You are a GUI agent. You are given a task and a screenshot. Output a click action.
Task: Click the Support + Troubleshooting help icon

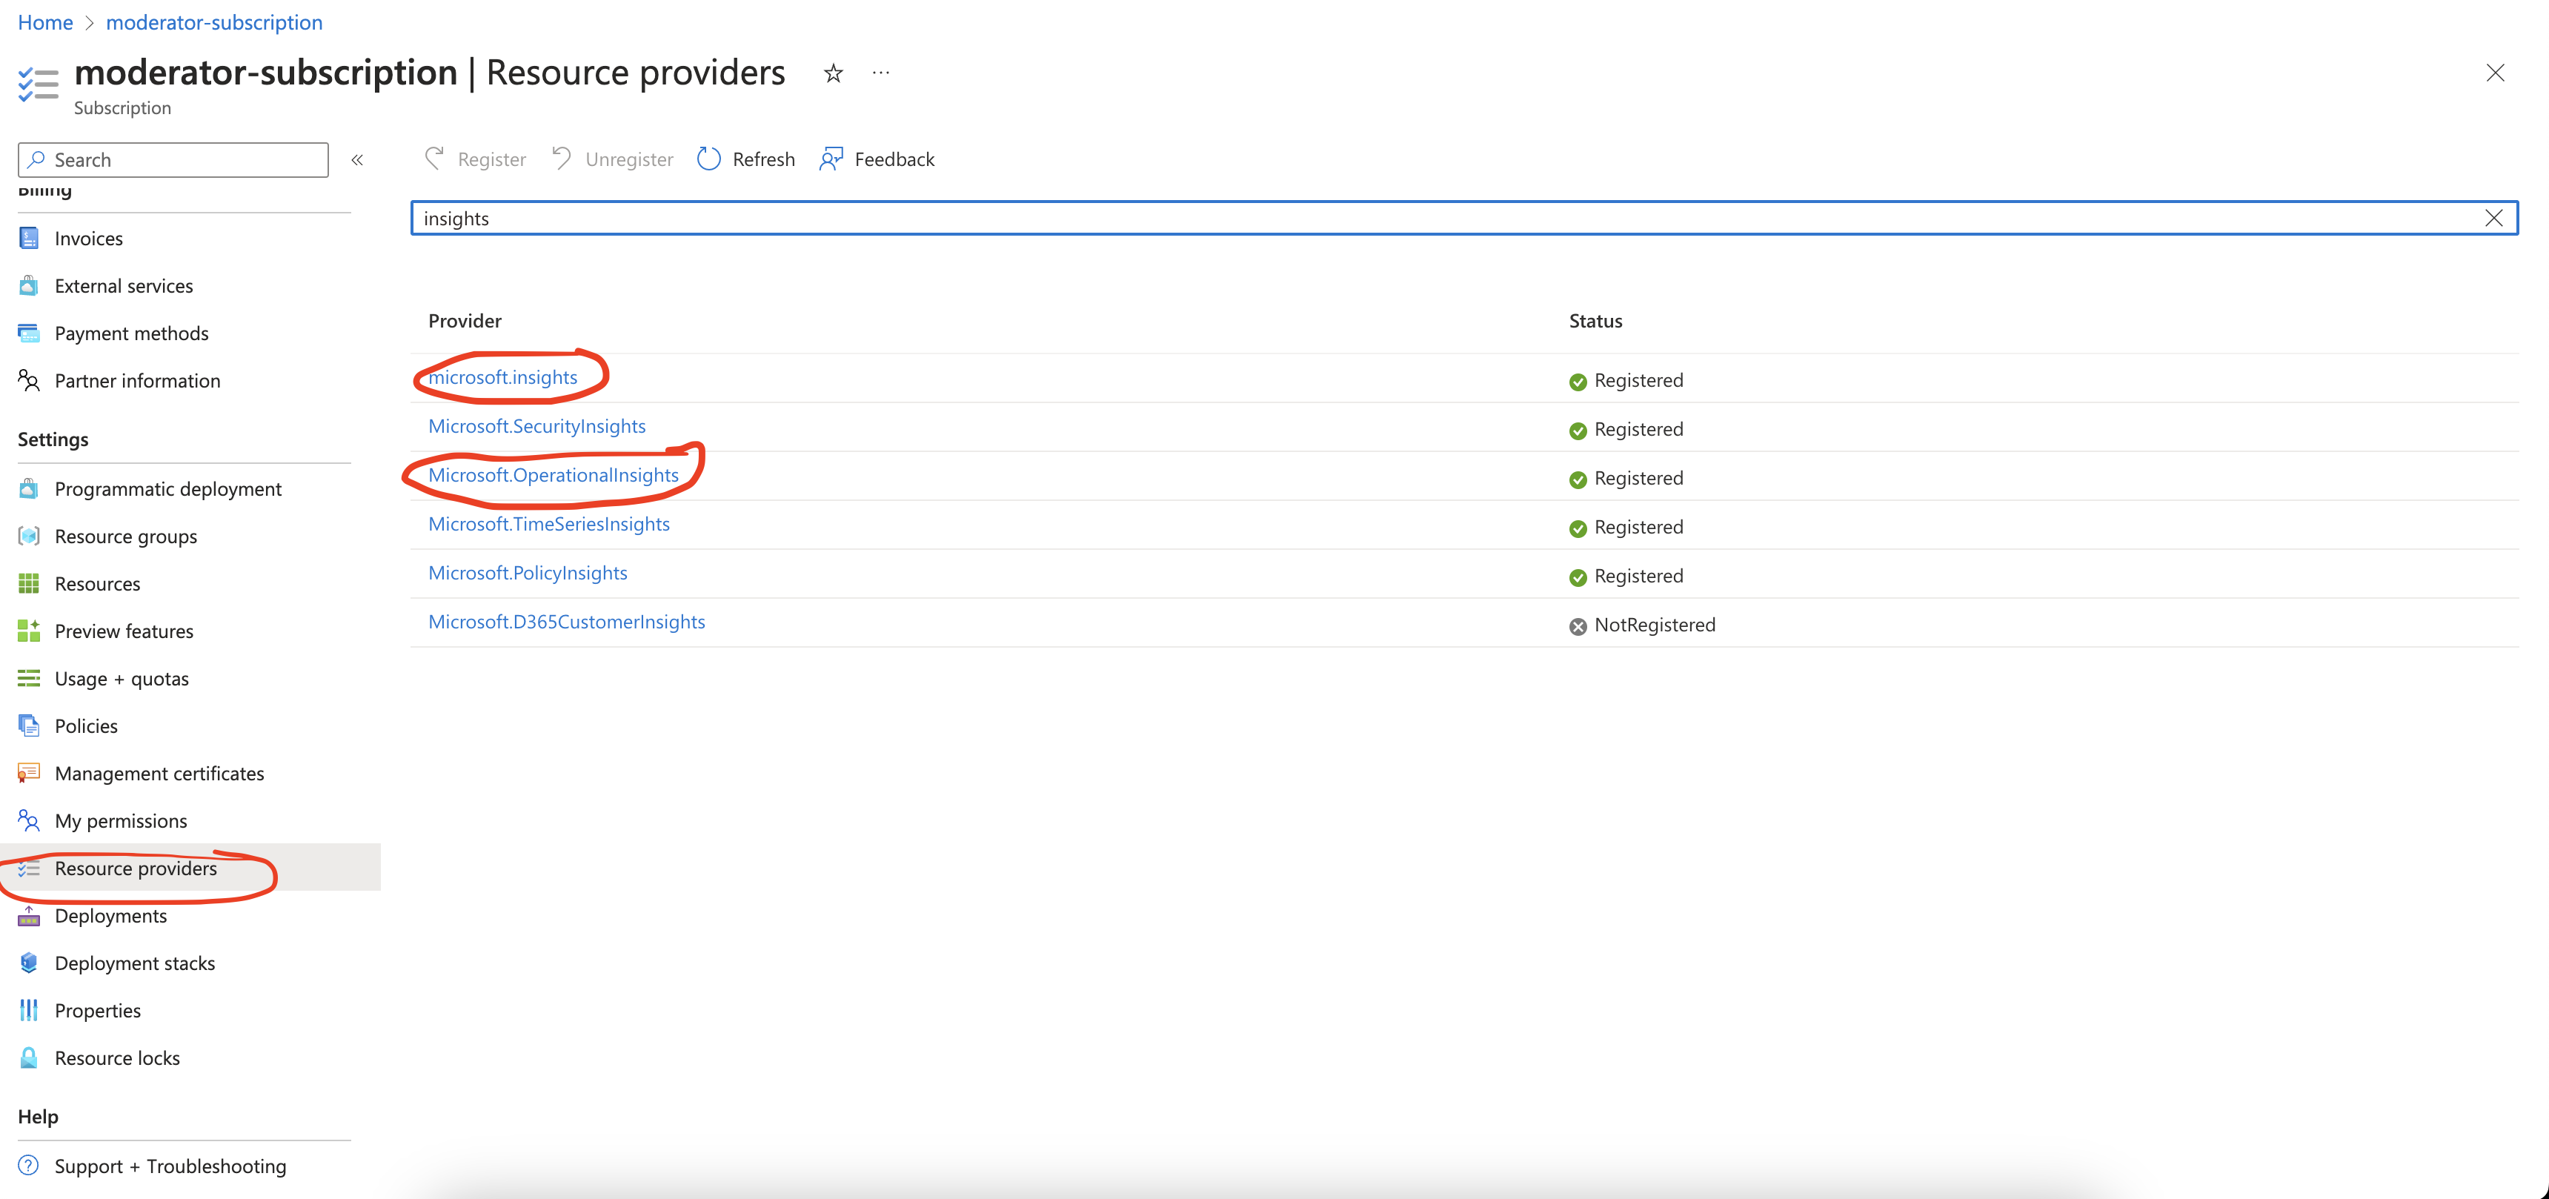point(29,1166)
